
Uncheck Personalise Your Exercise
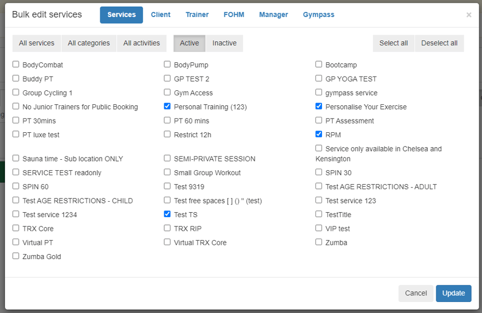pyautogui.click(x=319, y=106)
